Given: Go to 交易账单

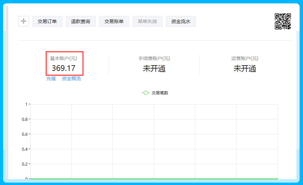Looking at the screenshot, I should click(114, 21).
